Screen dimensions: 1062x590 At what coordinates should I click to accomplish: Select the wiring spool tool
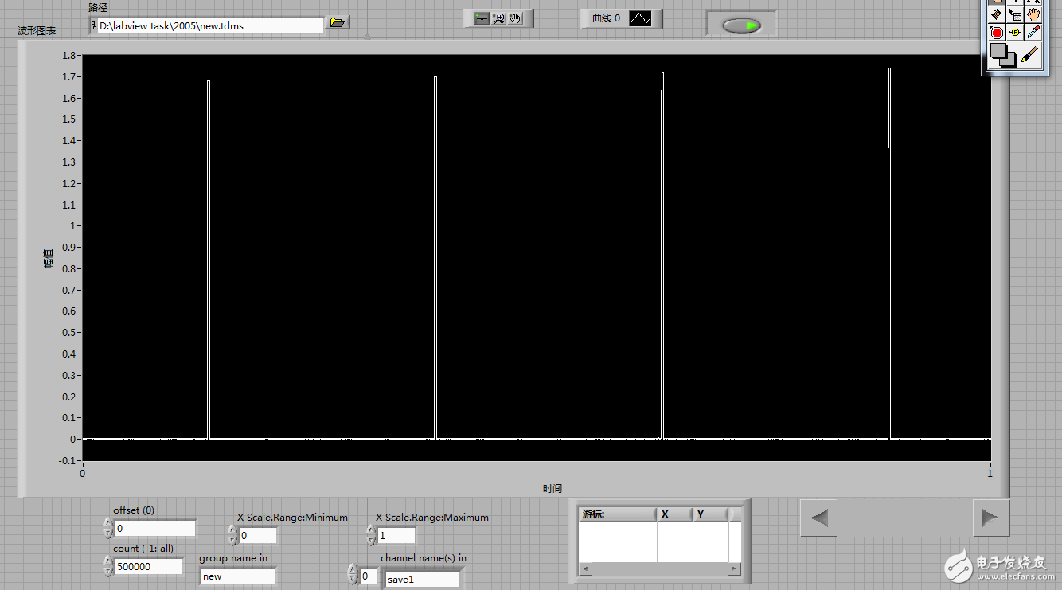[996, 14]
